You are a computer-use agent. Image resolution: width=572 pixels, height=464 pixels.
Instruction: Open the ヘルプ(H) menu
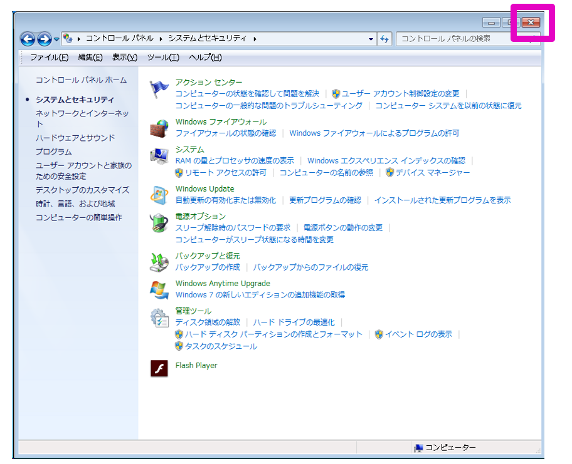point(205,57)
